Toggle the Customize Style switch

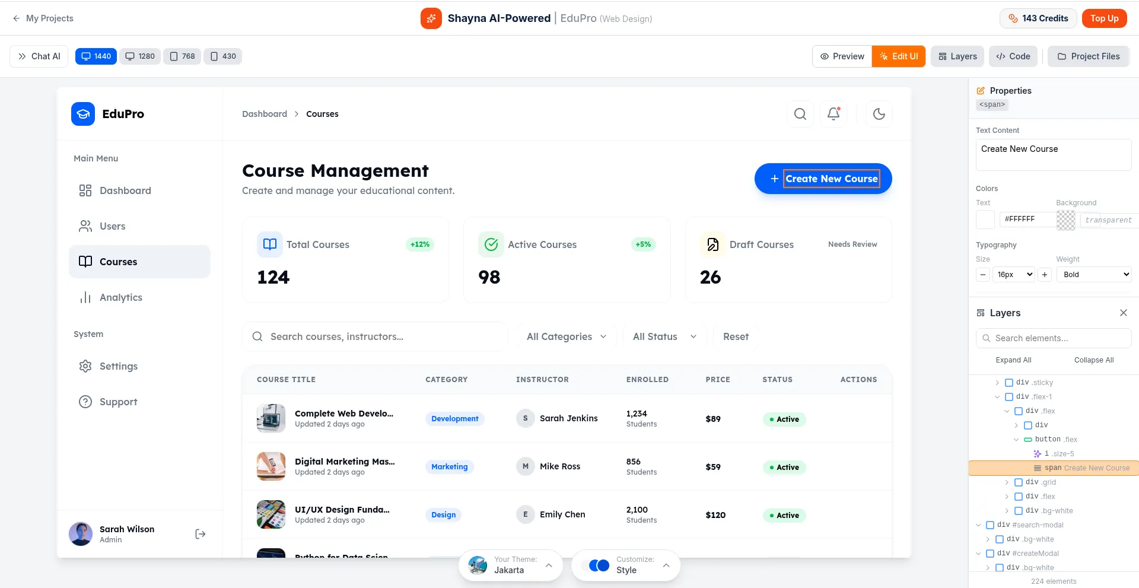click(599, 565)
